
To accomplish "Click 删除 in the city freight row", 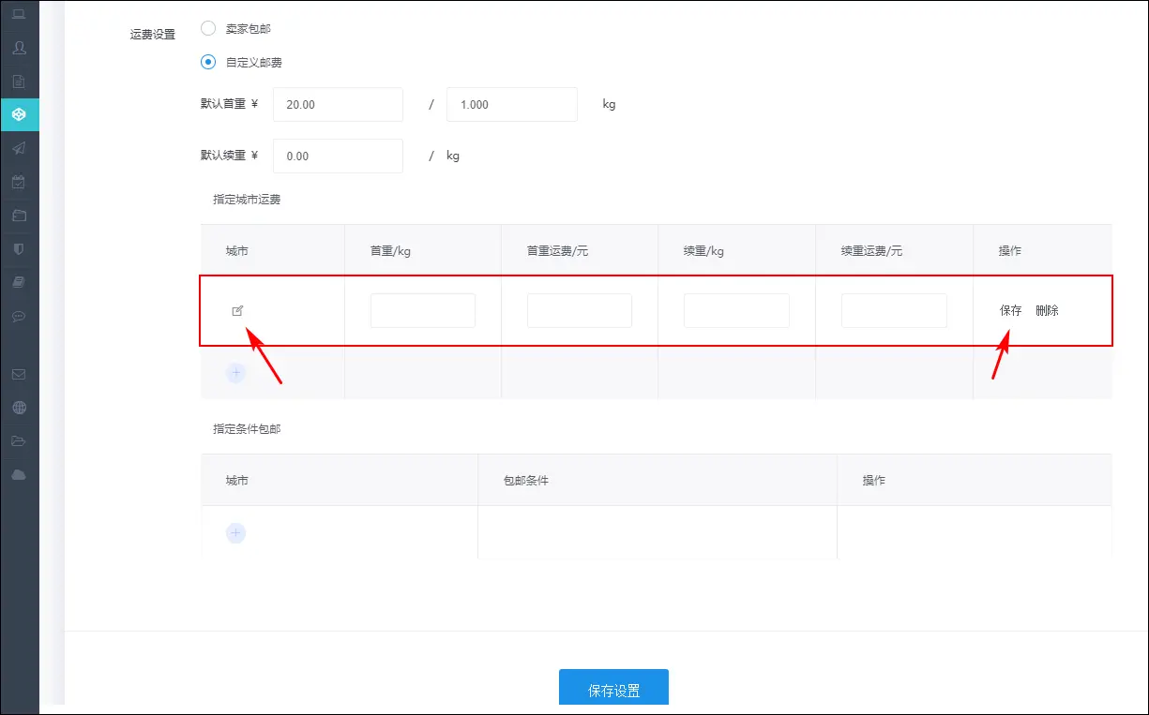I will tap(1047, 310).
